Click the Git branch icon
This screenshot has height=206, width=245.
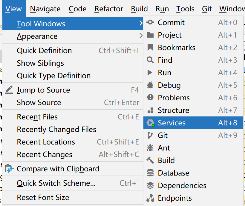pyautogui.click(x=150, y=135)
